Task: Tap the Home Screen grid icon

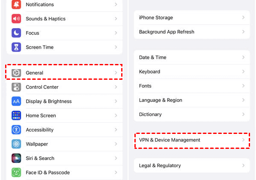Action: (16, 116)
